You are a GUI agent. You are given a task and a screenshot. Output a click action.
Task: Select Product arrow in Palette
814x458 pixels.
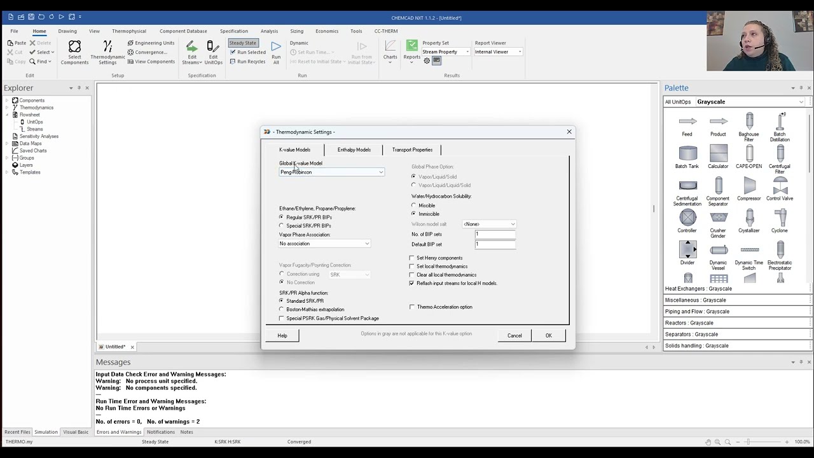[718, 125]
